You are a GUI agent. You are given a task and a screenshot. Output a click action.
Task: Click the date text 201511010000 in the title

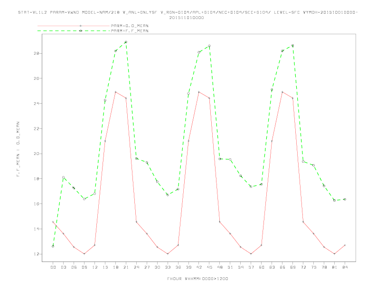tap(187, 18)
